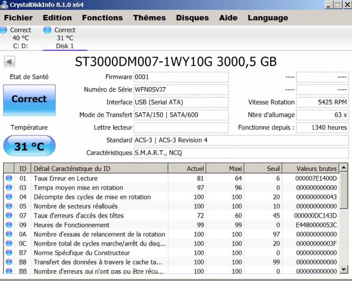This screenshot has height=281, width=352.
Task: Open the Fonctions menu
Action: pos(102,18)
